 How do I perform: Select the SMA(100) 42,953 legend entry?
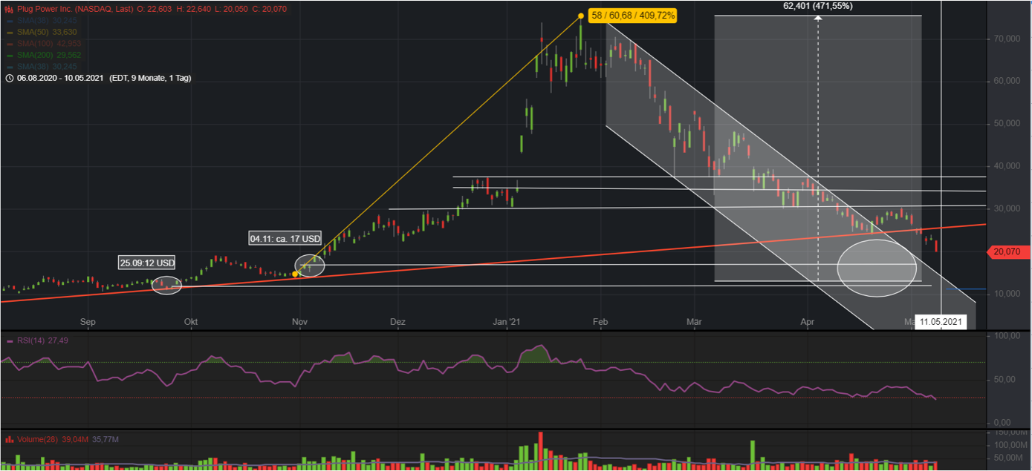(x=48, y=44)
